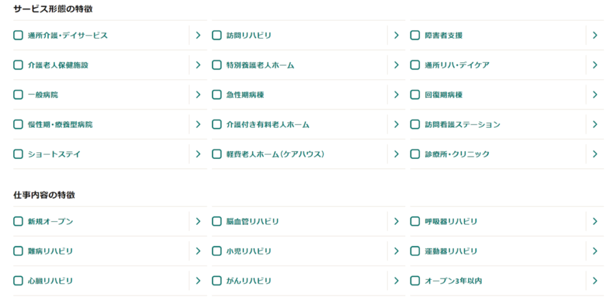Click the chevron beside 通所リハ・デイケア
This screenshot has width=610, height=304.
click(x=595, y=65)
